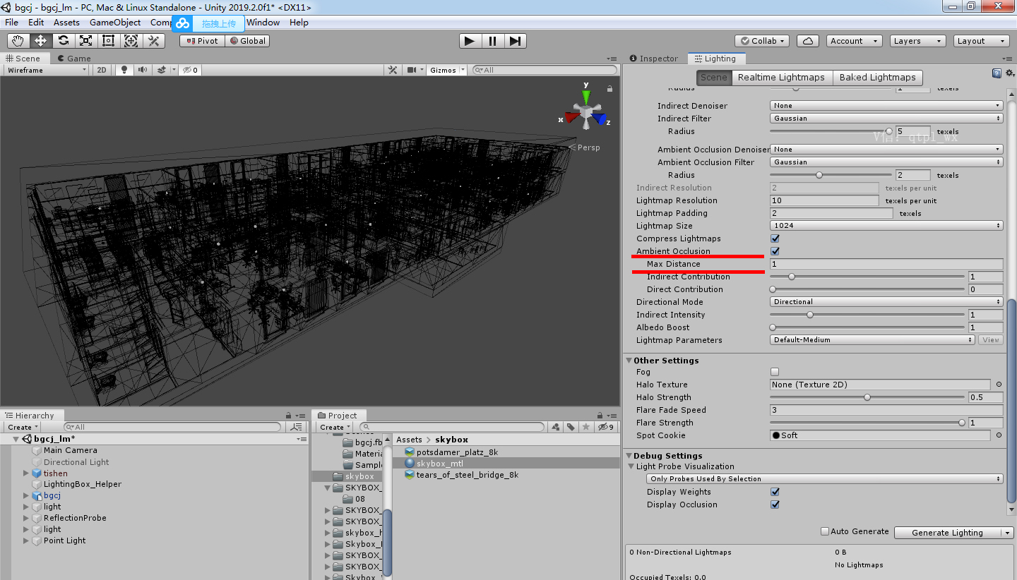The width and height of the screenshot is (1017, 580).
Task: Uncheck Compress Lightmaps checkbox
Action: pyautogui.click(x=775, y=238)
